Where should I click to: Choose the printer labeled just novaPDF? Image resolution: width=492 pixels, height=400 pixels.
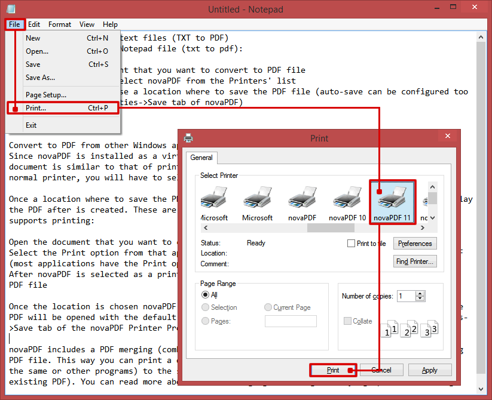[302, 204]
